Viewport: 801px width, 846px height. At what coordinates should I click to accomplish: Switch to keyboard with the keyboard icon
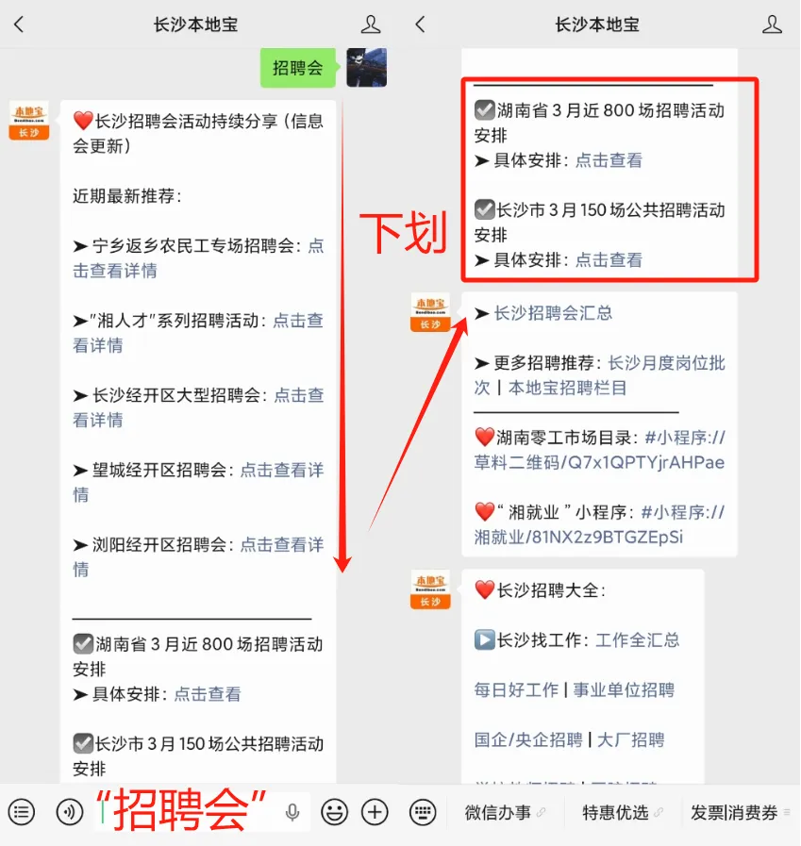click(x=423, y=812)
